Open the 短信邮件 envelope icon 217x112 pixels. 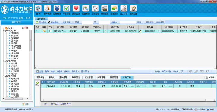pyautogui.click(x=114, y=8)
